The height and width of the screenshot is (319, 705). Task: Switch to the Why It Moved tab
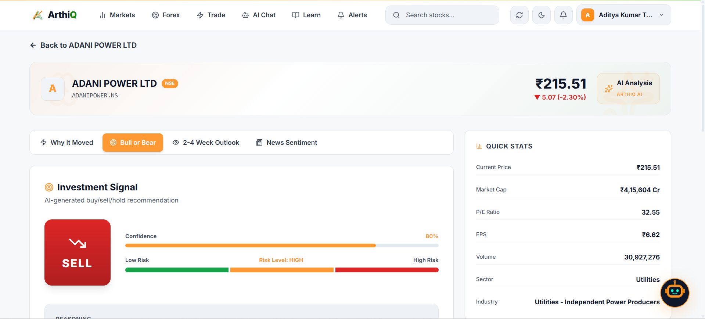coord(66,143)
